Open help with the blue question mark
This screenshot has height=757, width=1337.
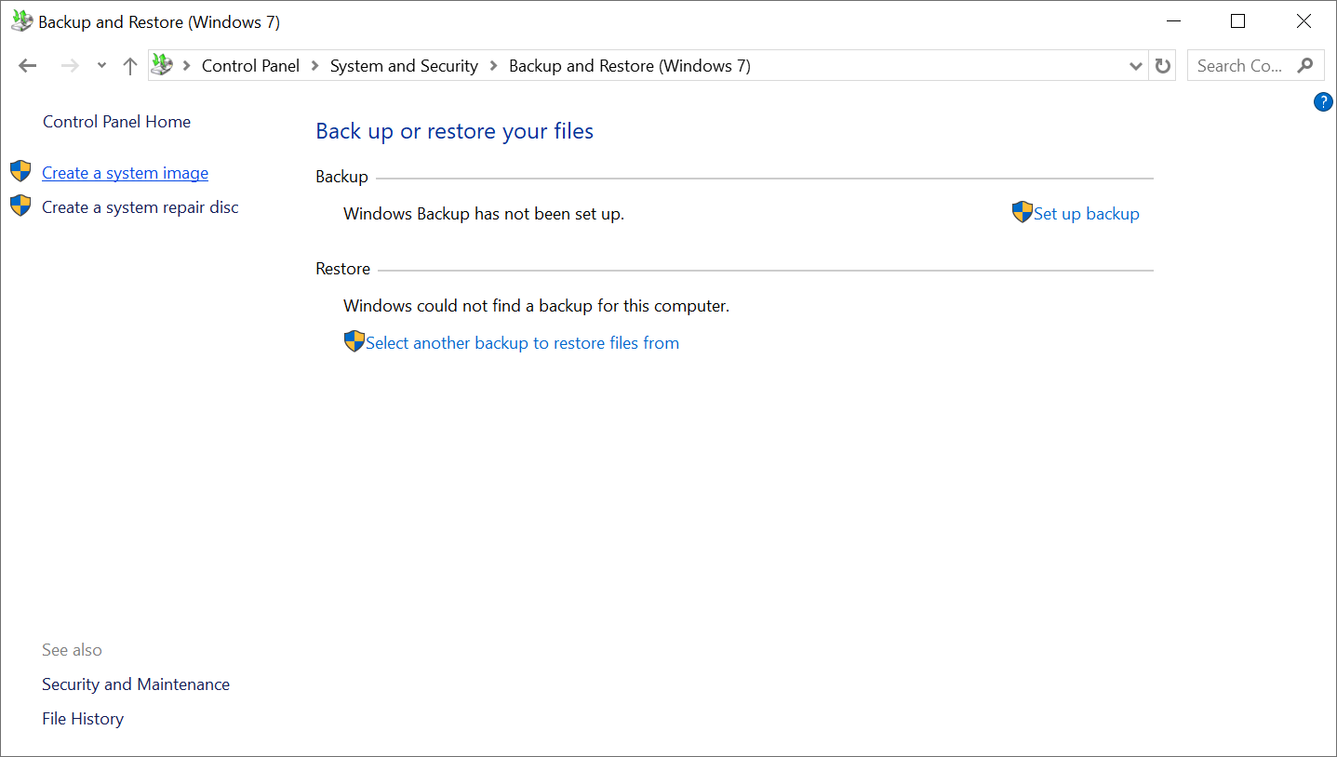pyautogui.click(x=1322, y=102)
